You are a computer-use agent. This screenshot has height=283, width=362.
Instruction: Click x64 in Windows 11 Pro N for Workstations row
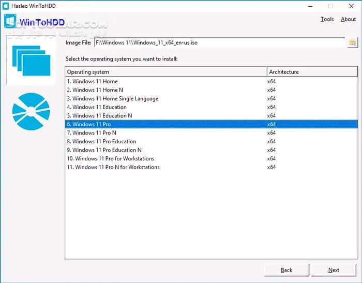271,167
